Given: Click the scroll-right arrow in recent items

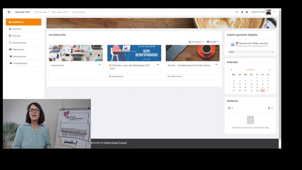Looking at the screenshot, I should pyautogui.click(x=273, y=52).
